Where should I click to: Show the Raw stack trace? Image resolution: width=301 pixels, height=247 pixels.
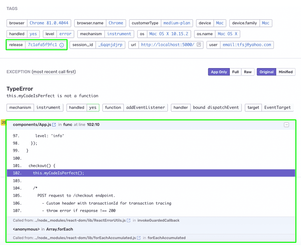coord(248,72)
